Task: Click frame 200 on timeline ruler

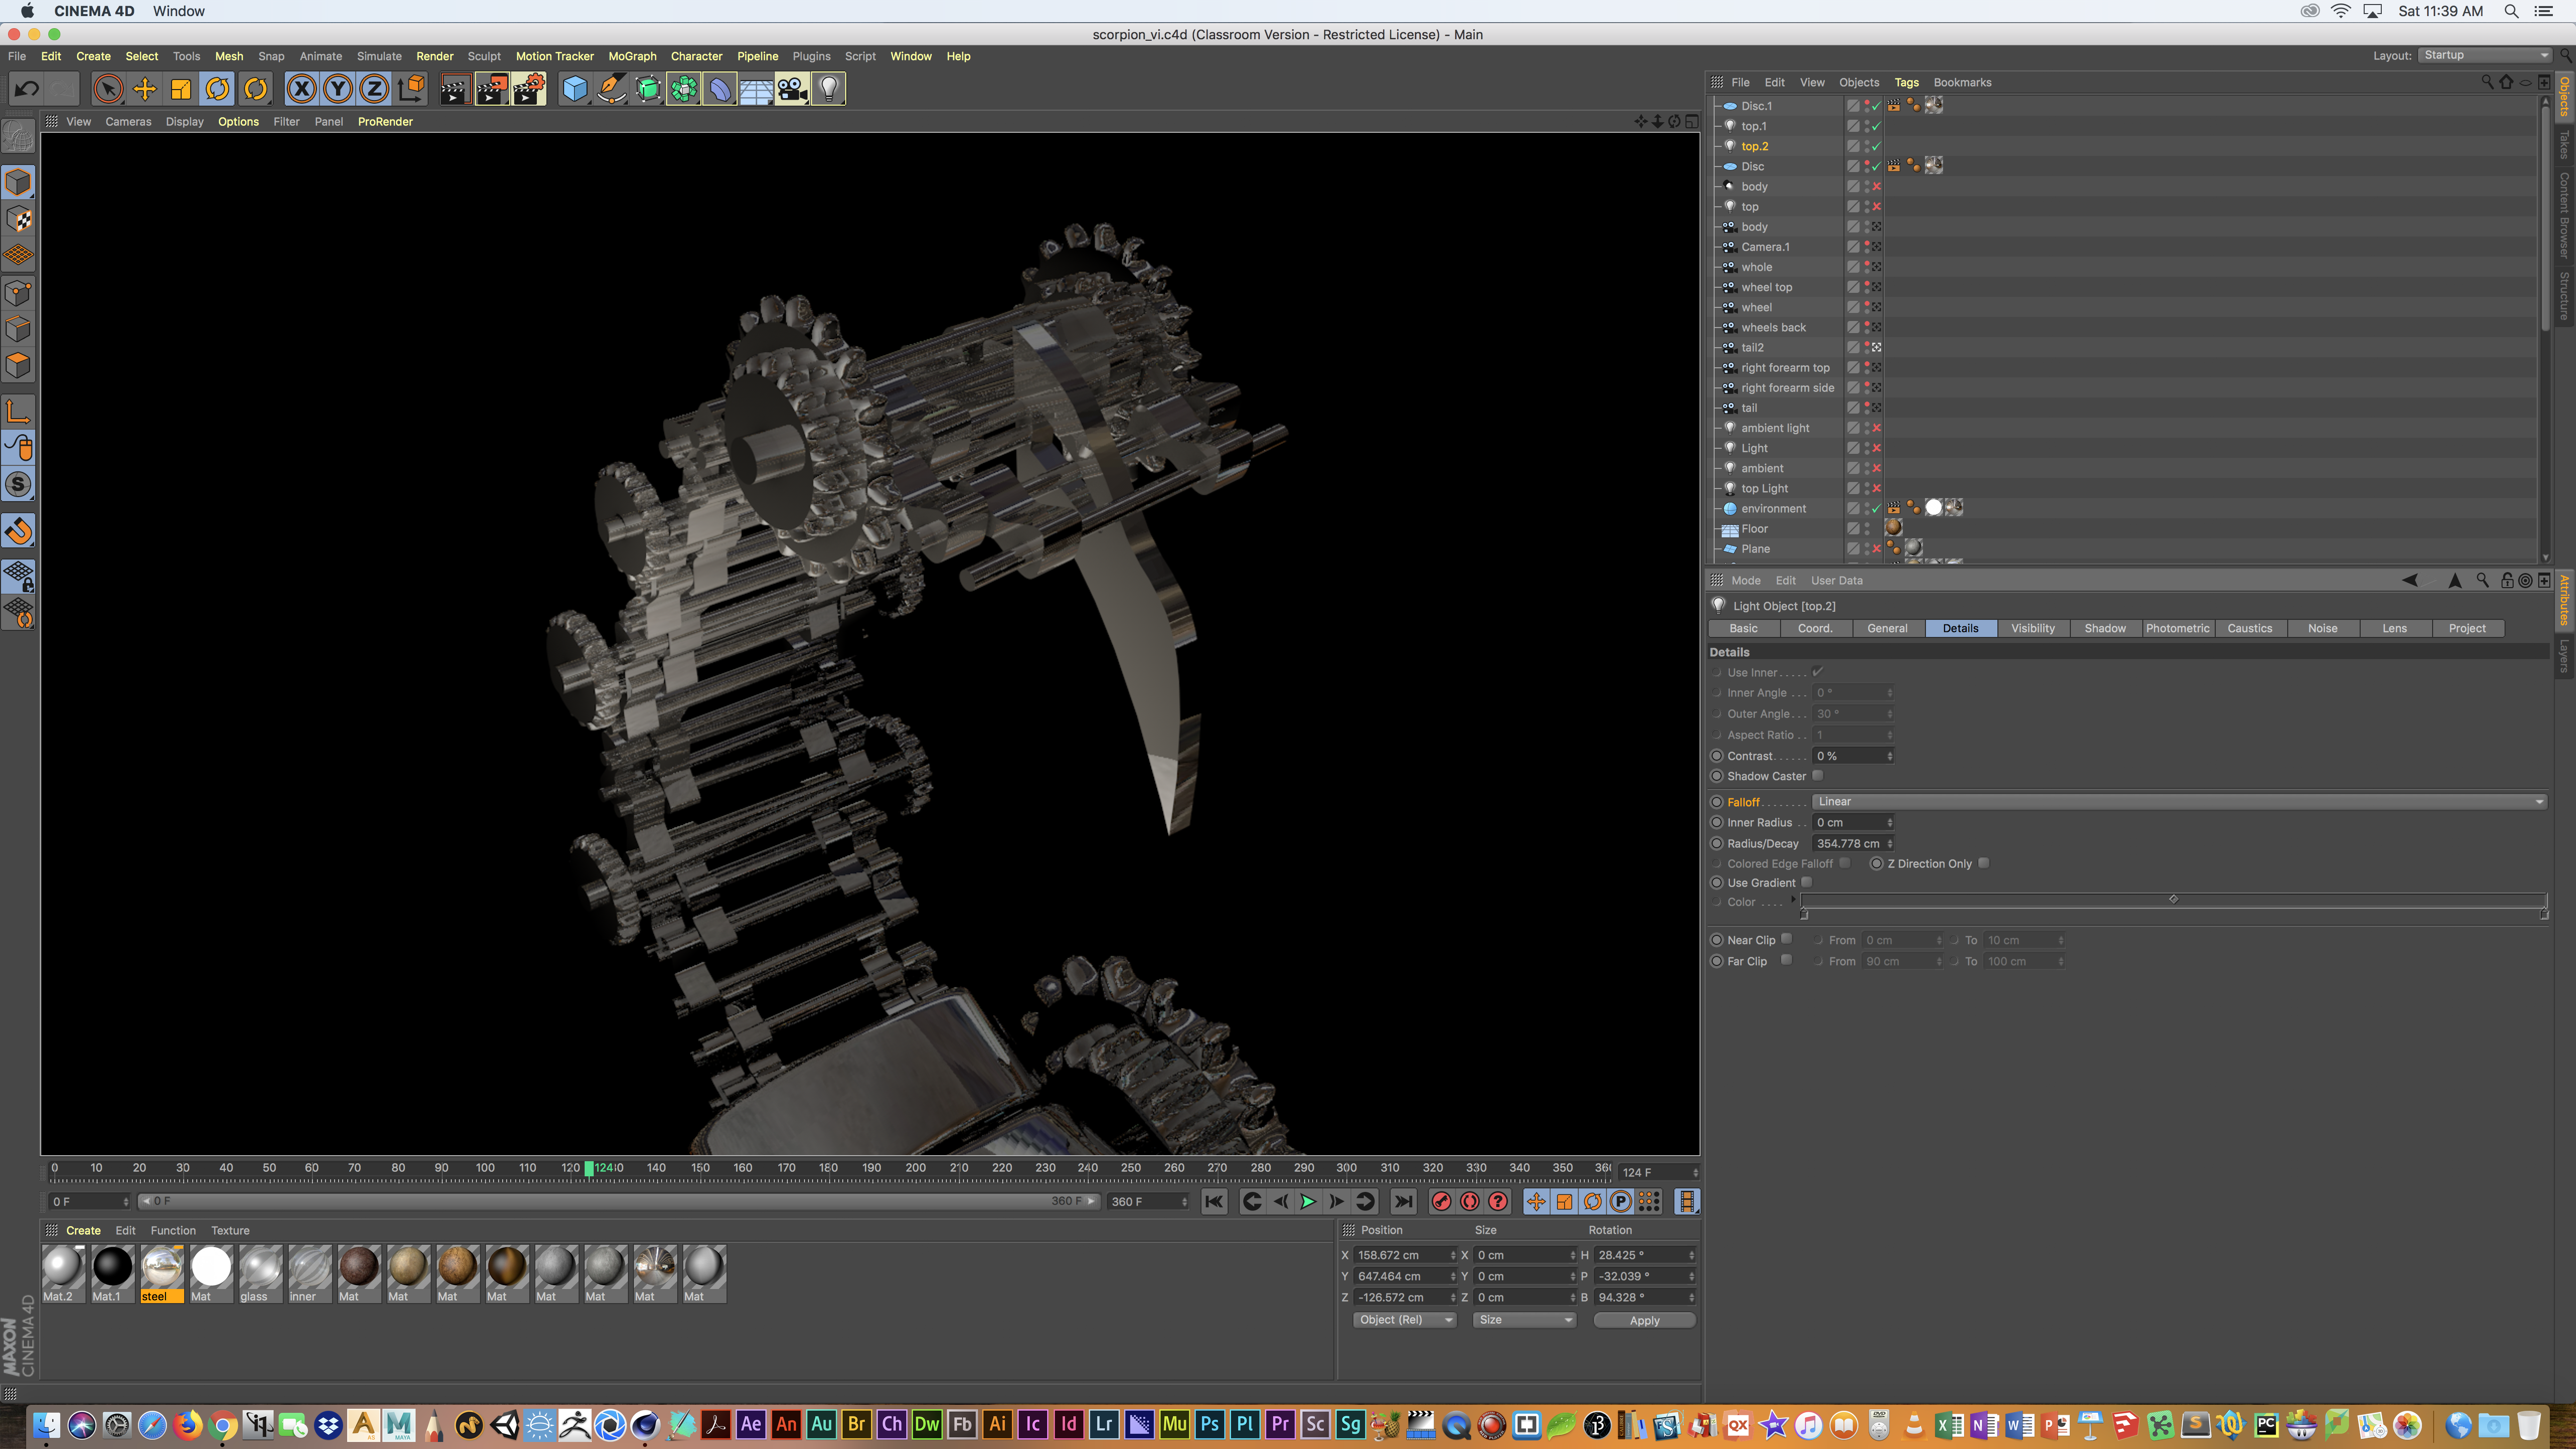Action: pyautogui.click(x=915, y=1167)
